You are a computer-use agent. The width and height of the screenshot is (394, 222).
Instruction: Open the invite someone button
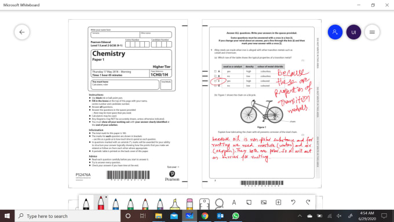(335, 32)
